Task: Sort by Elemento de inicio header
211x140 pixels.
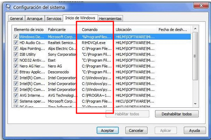Action: [x=29, y=29]
